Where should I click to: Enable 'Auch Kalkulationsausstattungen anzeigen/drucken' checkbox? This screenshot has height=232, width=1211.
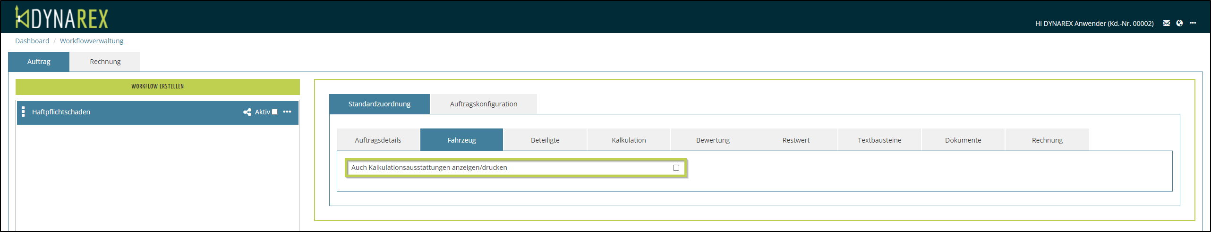pos(676,168)
